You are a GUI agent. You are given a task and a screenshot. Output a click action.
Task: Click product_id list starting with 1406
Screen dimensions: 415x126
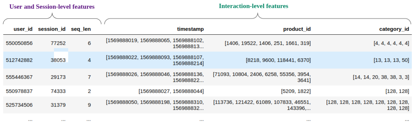click(268, 43)
